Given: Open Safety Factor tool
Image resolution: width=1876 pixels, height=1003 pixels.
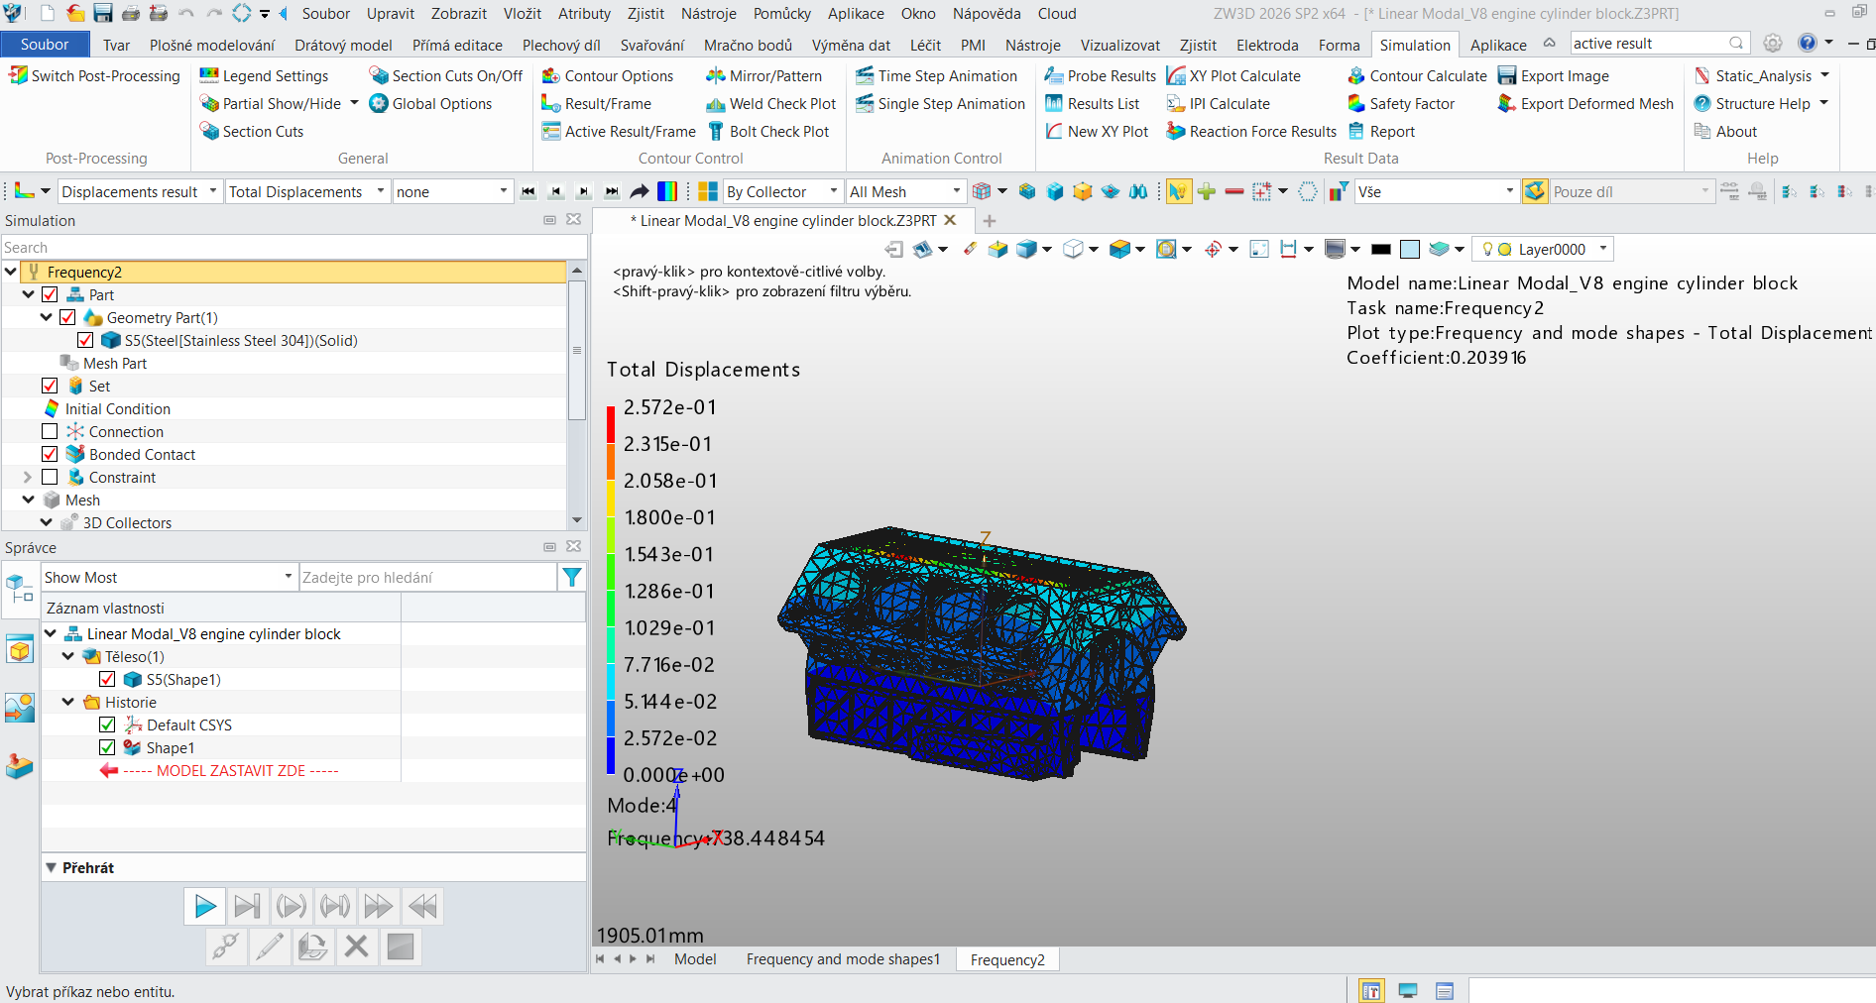Looking at the screenshot, I should (x=1401, y=104).
